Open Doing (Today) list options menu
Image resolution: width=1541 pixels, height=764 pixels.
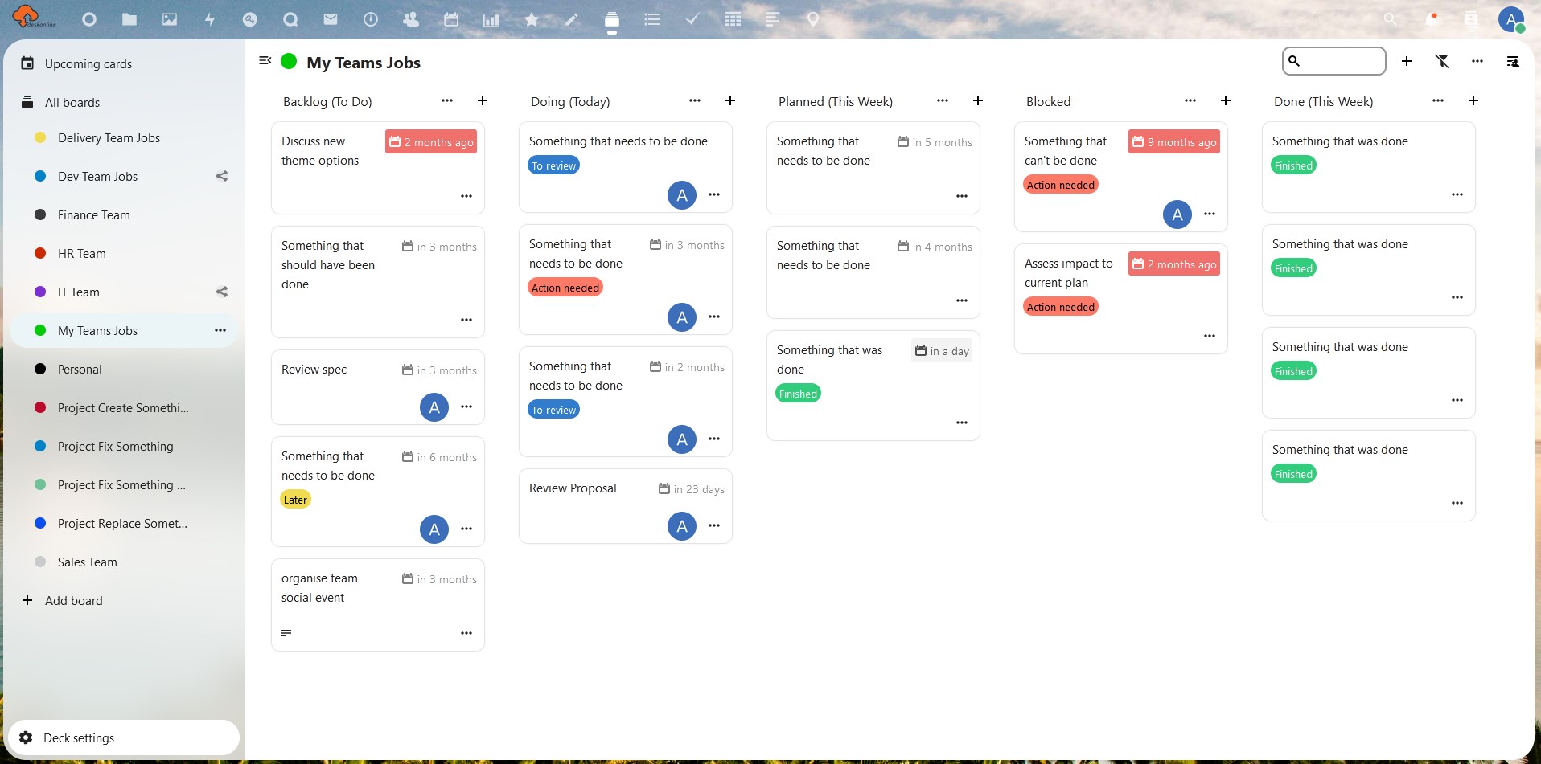pyautogui.click(x=695, y=100)
